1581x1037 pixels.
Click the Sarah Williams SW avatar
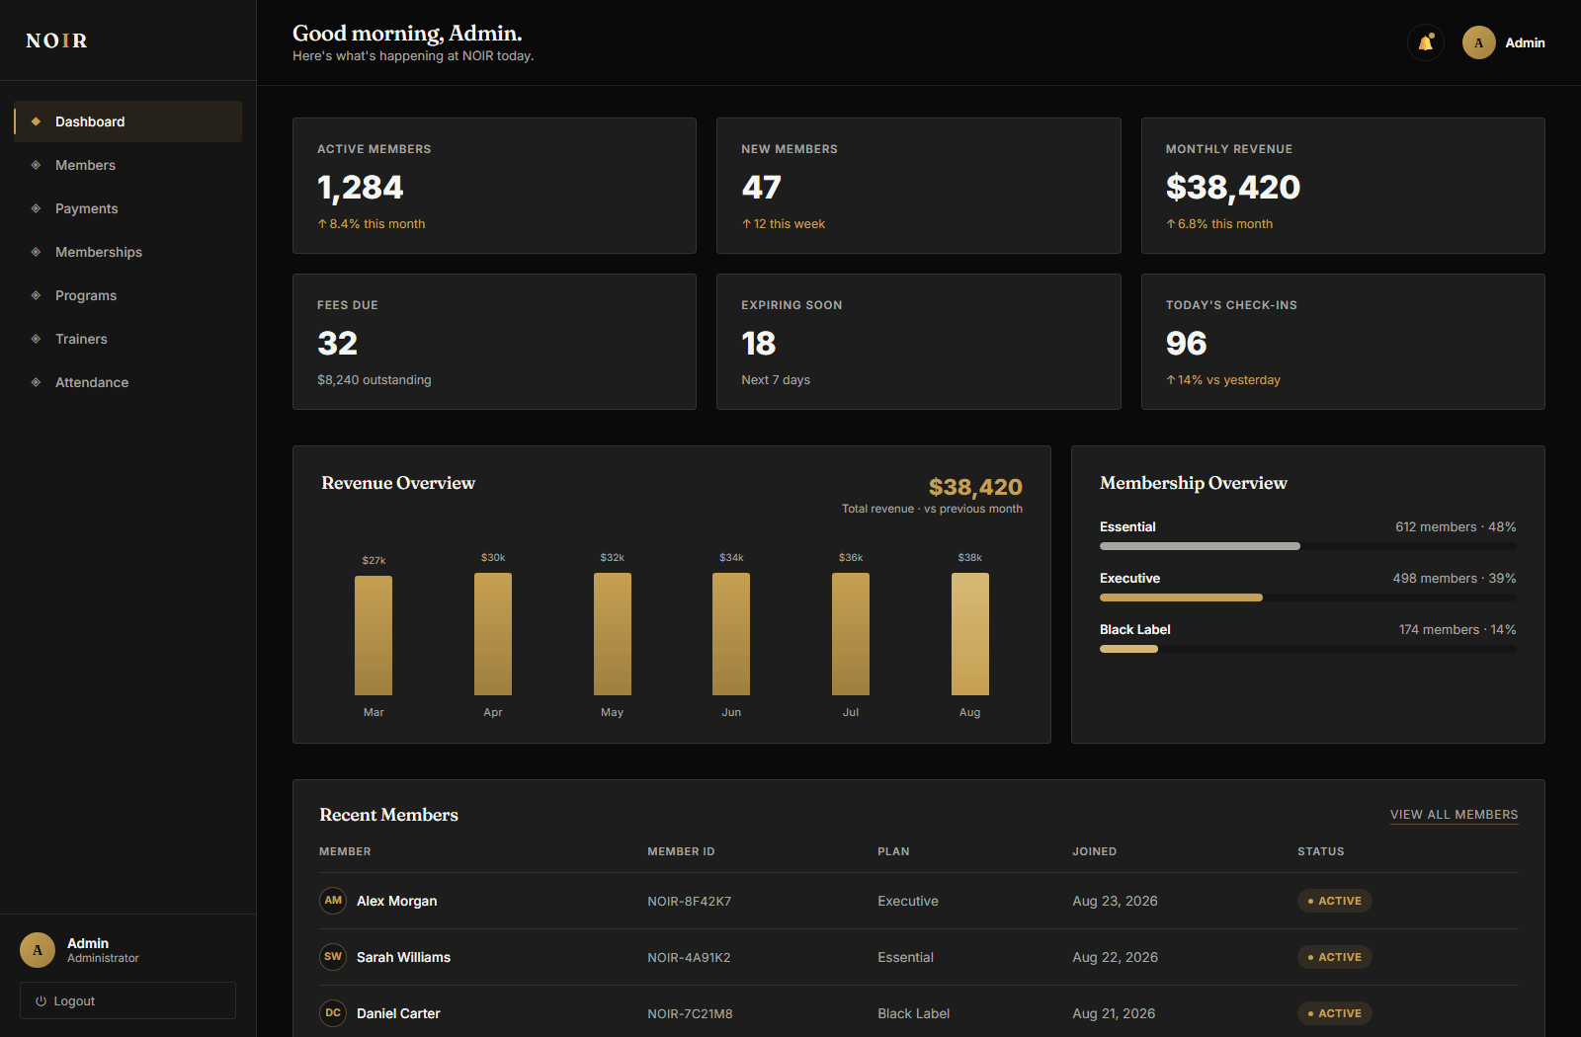(x=333, y=957)
